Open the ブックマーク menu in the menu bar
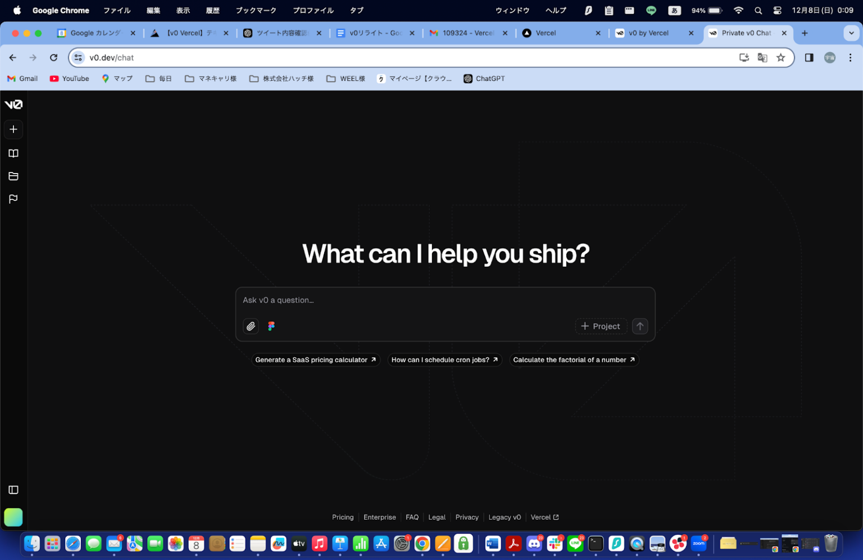The image size is (863, 560). [x=257, y=10]
